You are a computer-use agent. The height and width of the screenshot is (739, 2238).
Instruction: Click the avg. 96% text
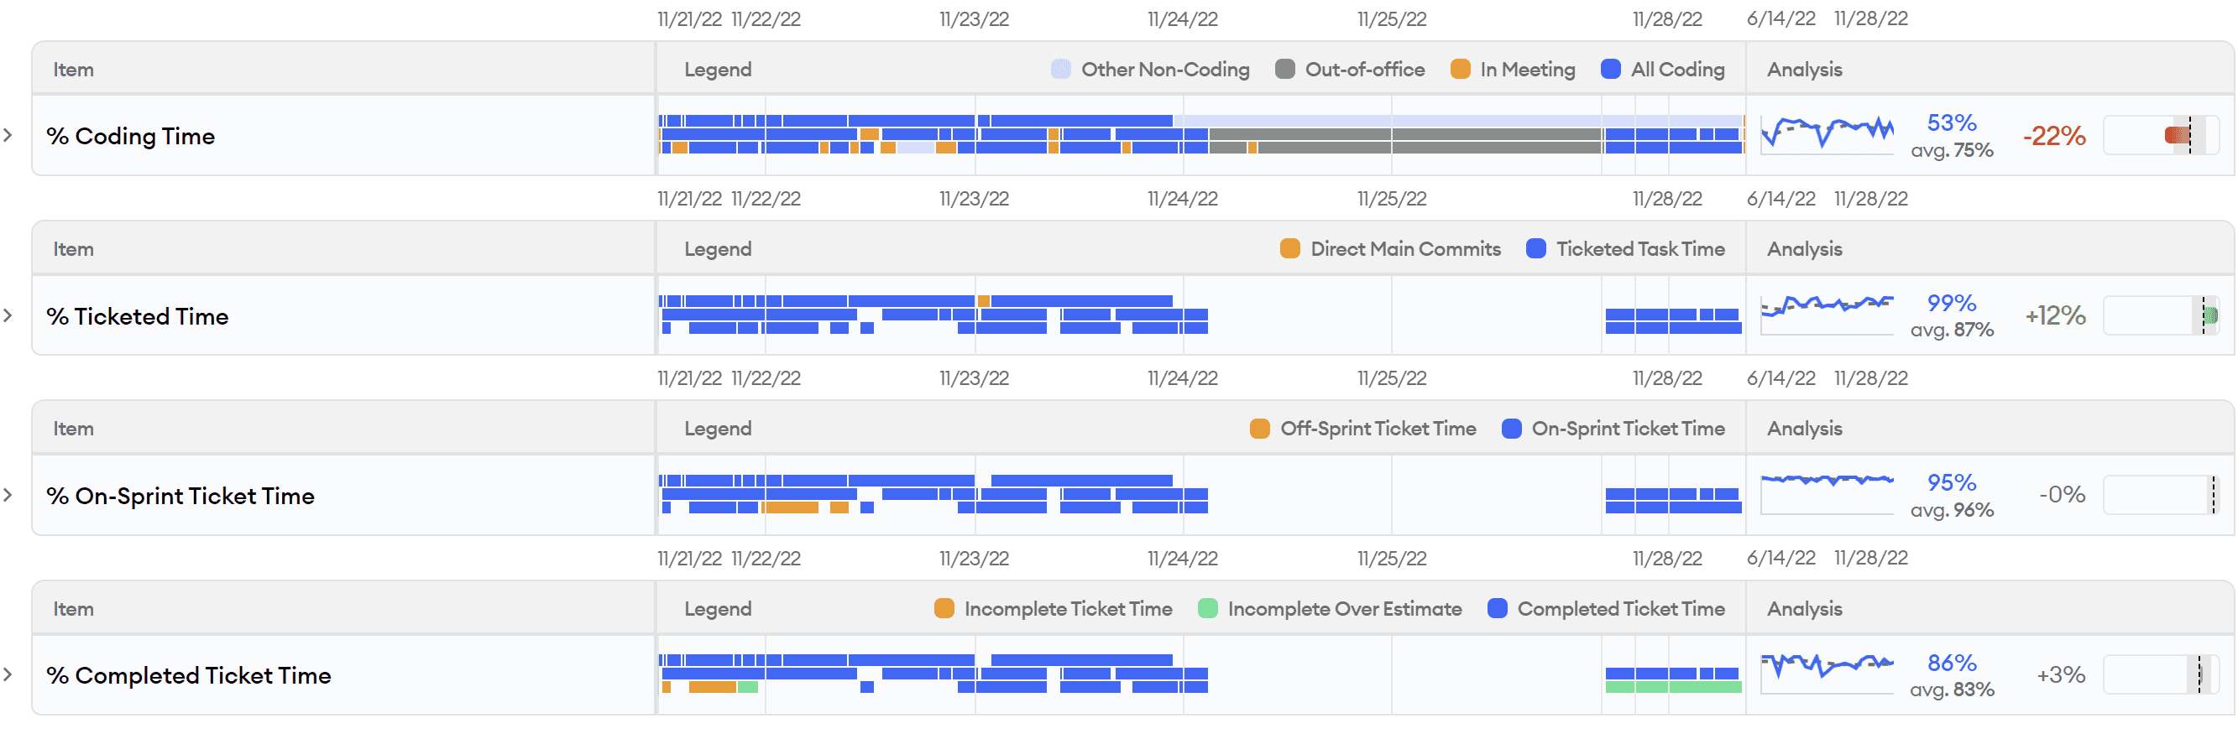click(x=1951, y=510)
